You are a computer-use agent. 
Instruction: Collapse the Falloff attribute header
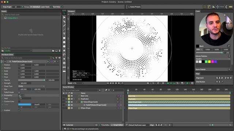pyautogui.click(x=3, y=61)
